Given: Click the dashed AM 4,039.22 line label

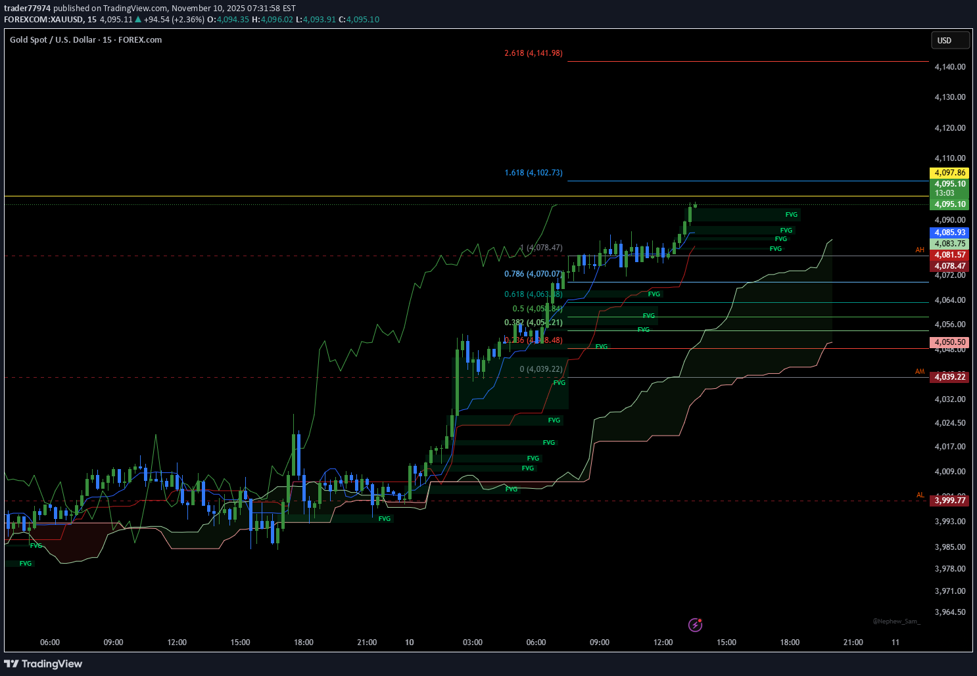Looking at the screenshot, I should pos(949,377).
